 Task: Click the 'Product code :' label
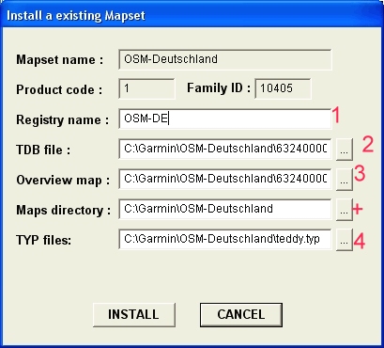coord(59,90)
